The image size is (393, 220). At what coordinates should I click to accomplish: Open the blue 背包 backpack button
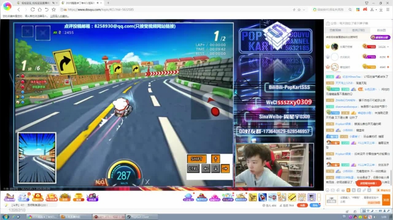tap(315, 205)
